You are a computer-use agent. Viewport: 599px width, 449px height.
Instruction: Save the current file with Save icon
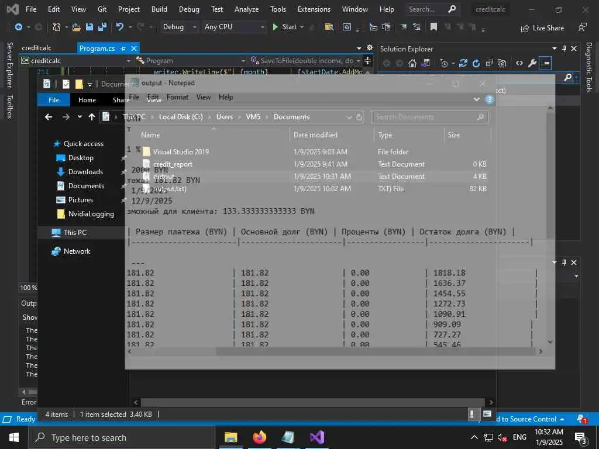pos(89,27)
